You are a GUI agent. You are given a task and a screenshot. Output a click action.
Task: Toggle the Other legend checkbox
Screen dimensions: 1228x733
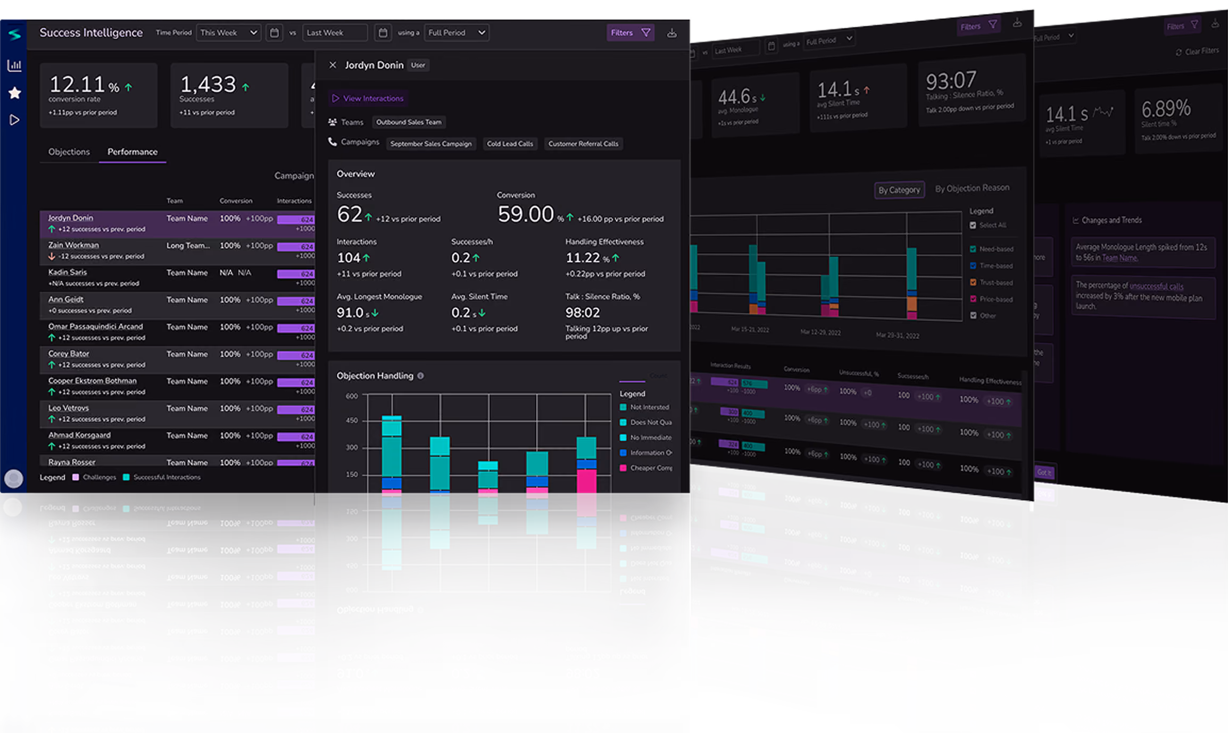973,315
